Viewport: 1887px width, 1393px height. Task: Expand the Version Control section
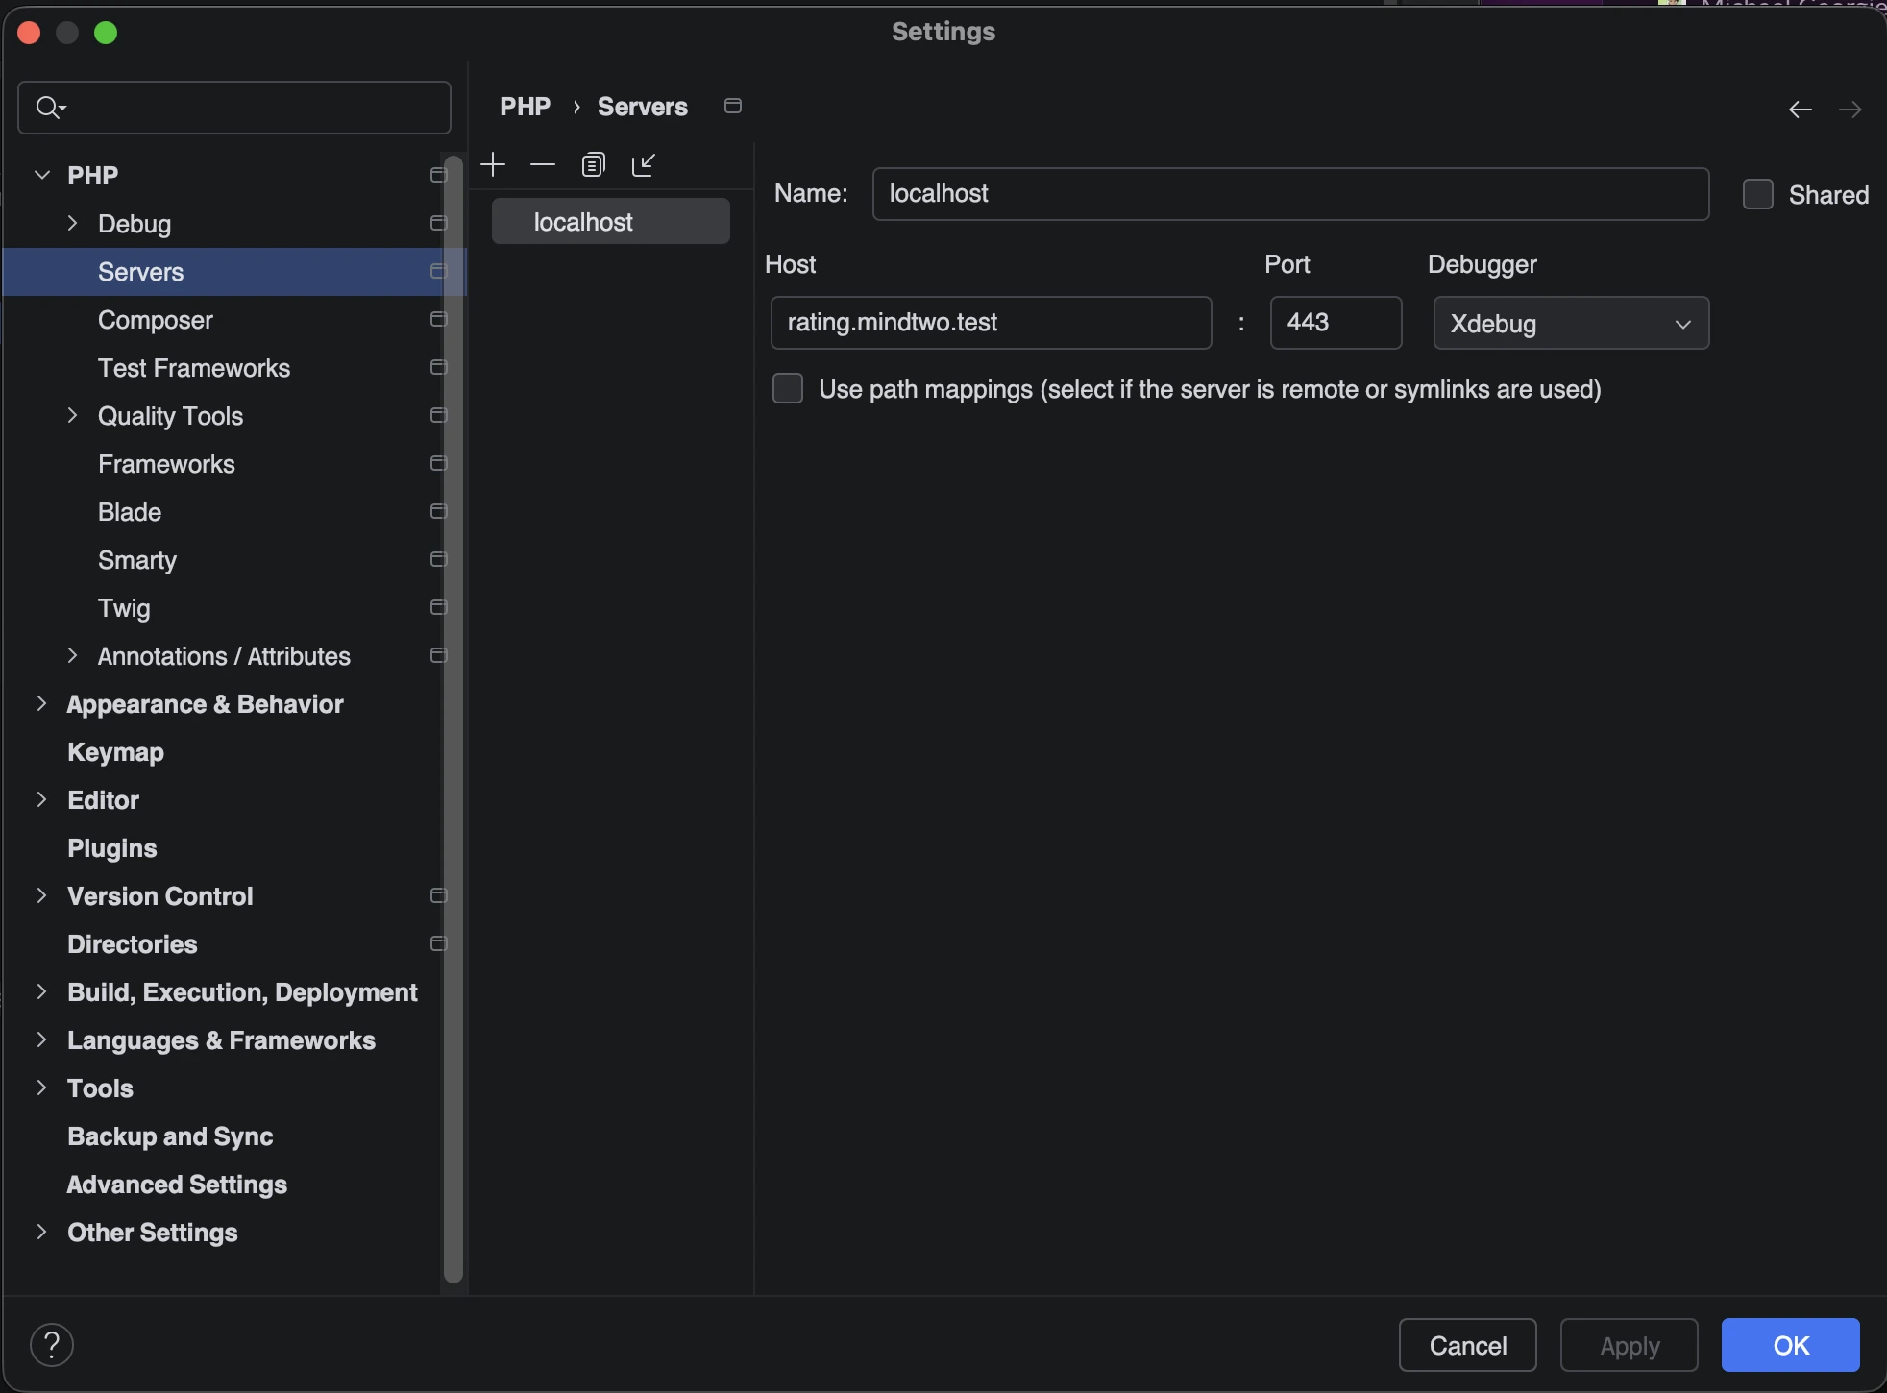click(41, 895)
